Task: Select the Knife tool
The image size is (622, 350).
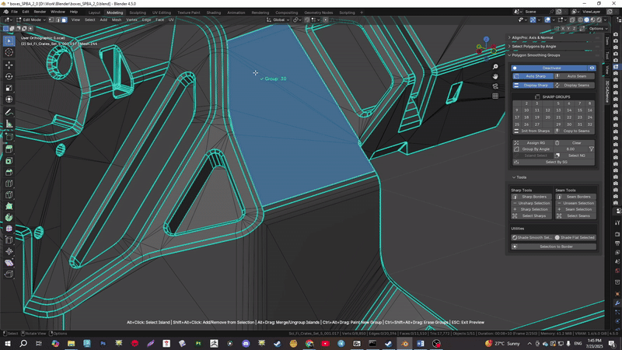Action: click(9, 195)
